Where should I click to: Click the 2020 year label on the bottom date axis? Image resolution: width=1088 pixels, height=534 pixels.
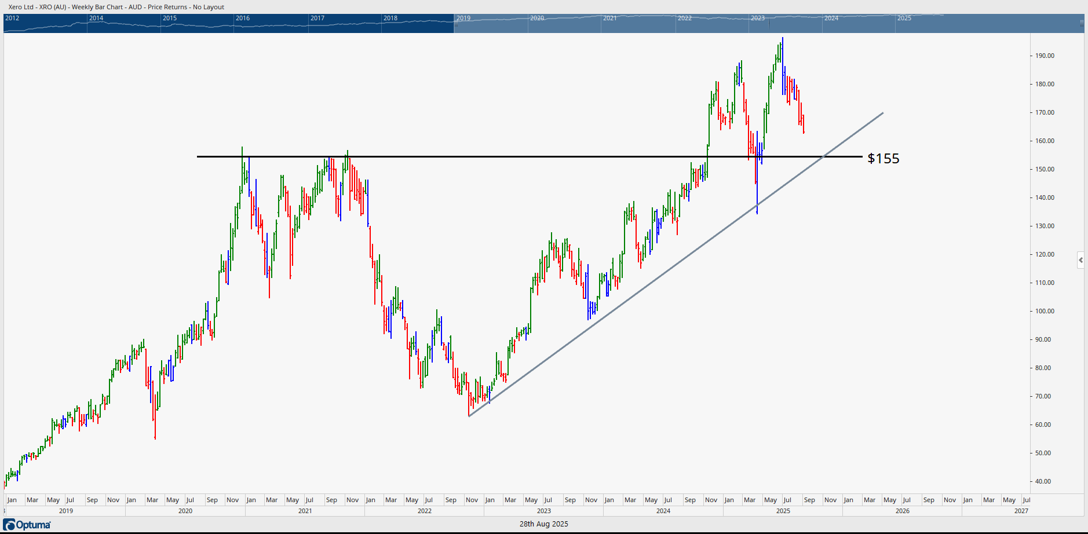click(x=185, y=511)
